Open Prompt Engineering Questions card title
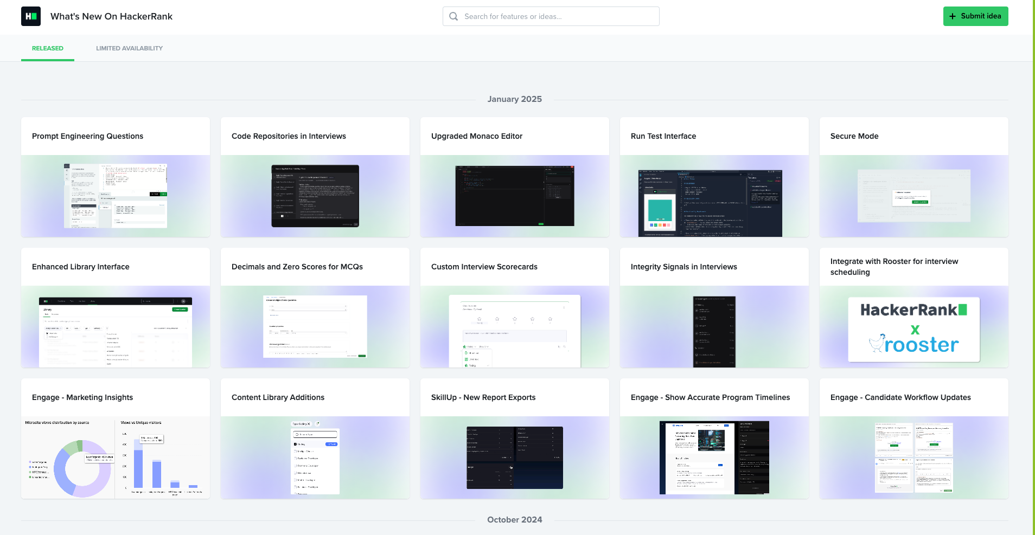This screenshot has height=535, width=1035. tap(87, 136)
